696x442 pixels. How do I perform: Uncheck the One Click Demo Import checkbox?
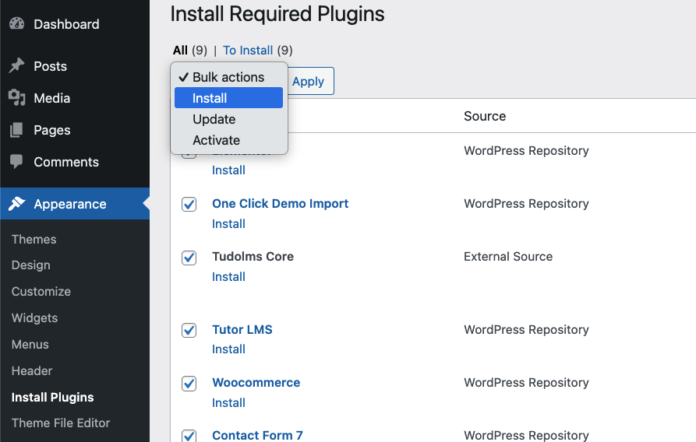189,204
